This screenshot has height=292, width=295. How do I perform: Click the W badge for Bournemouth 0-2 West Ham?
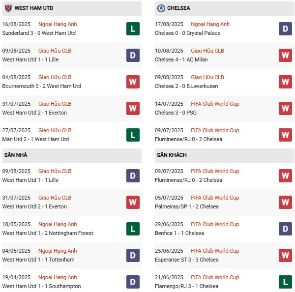pos(133,82)
